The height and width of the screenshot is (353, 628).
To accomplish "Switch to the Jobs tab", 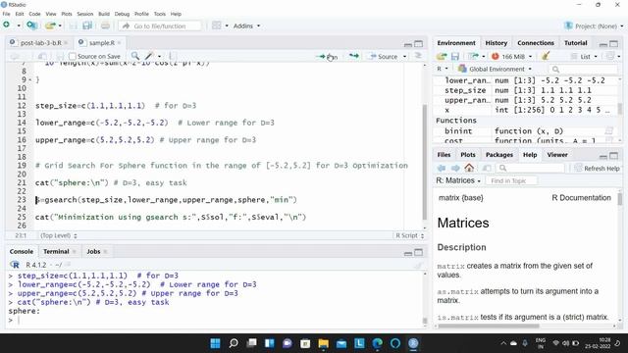I will [93, 251].
